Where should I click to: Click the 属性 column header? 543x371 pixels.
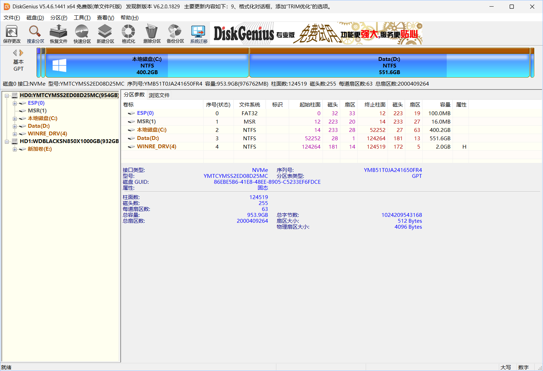coord(461,104)
